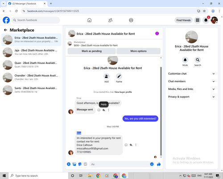This screenshot has height=179, width=223.
Task: Add people to the chat
Action: click(107, 77)
